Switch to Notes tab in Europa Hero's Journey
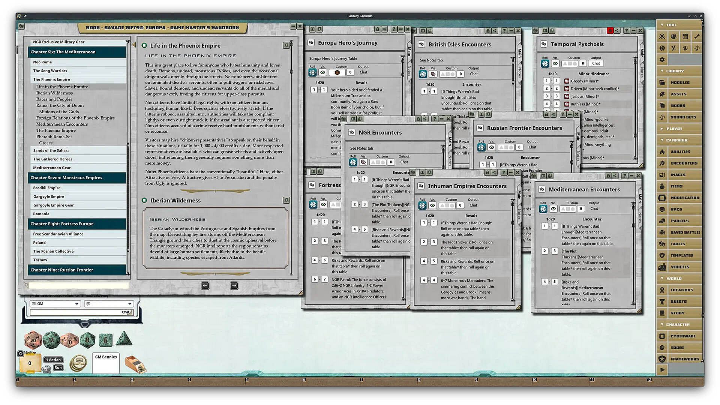This screenshot has width=720, height=405. [409, 70]
